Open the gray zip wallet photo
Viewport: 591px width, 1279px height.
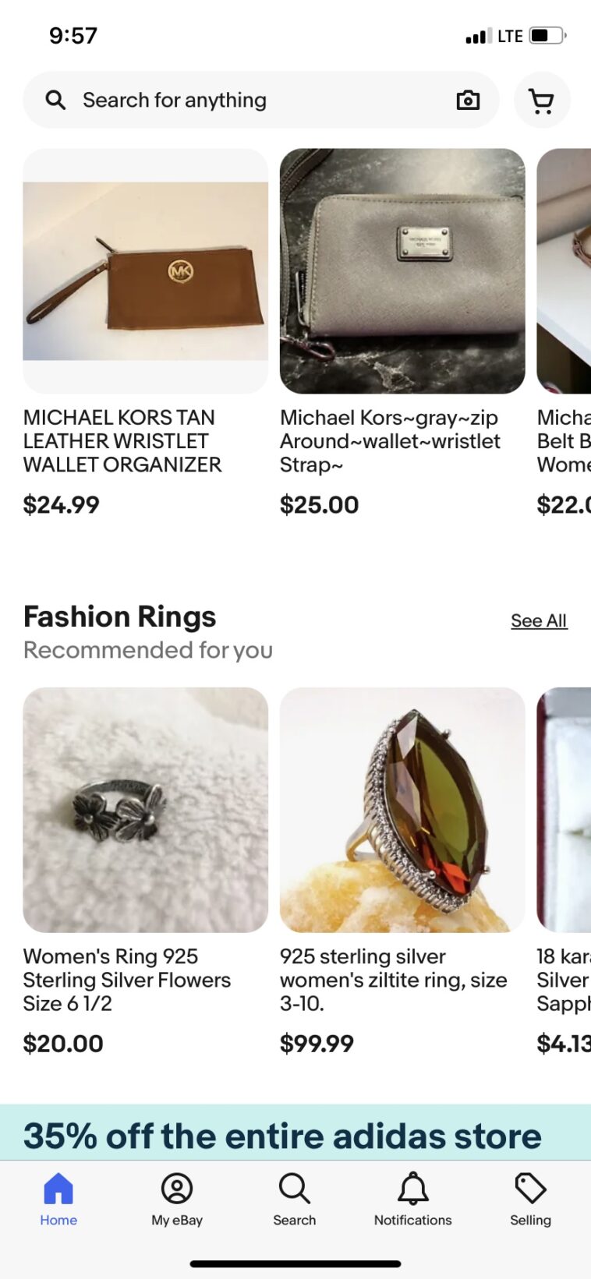coord(402,271)
